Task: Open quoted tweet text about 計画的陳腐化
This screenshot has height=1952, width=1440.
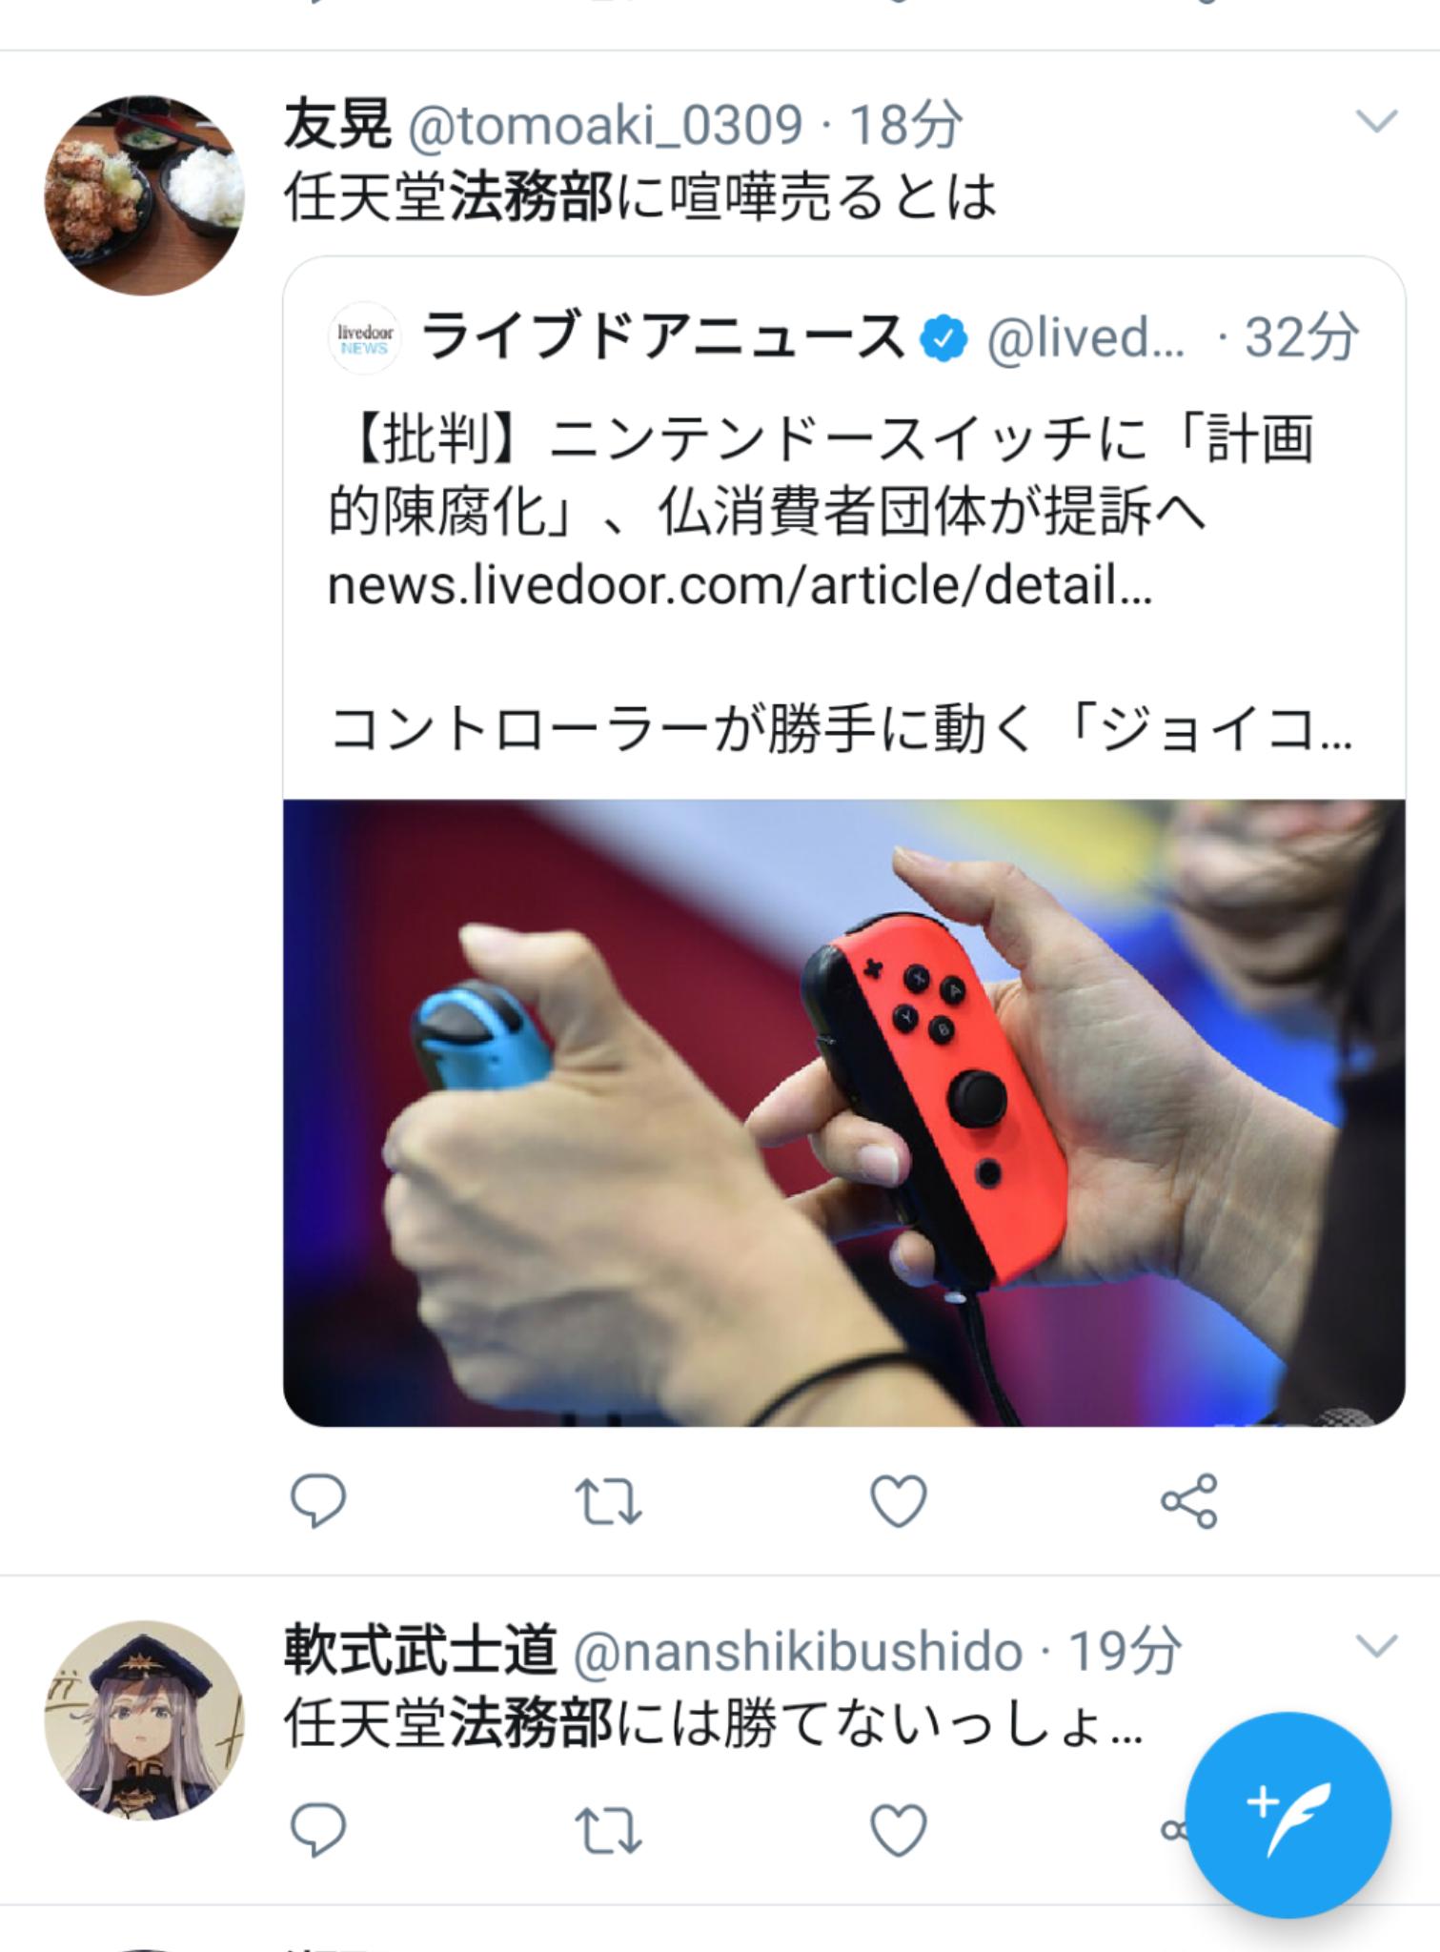Action: click(x=821, y=476)
